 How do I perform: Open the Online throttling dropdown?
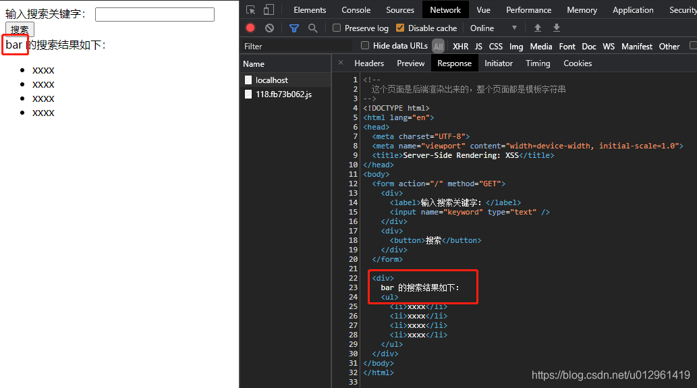click(x=493, y=28)
